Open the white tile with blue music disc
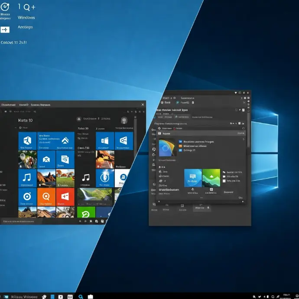Screen dimensions: 299x299 pyautogui.click(x=122, y=178)
